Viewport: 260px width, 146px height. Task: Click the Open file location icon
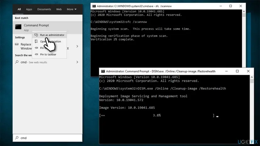(36, 41)
